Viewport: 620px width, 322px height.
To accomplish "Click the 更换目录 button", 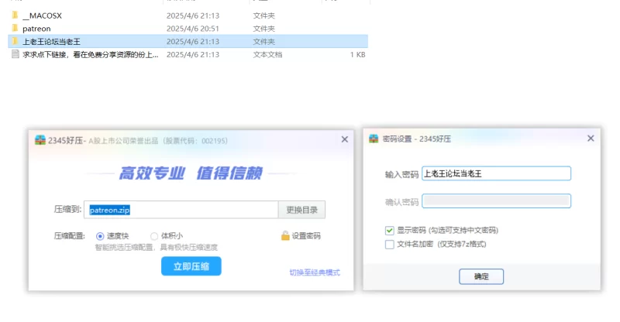I will pyautogui.click(x=301, y=210).
